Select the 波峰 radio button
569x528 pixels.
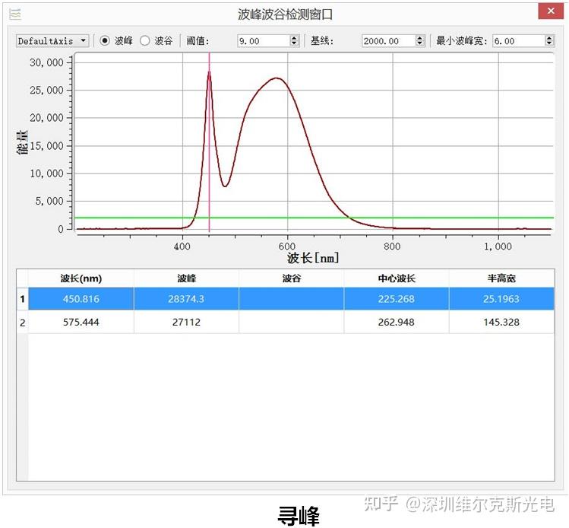[x=105, y=40]
